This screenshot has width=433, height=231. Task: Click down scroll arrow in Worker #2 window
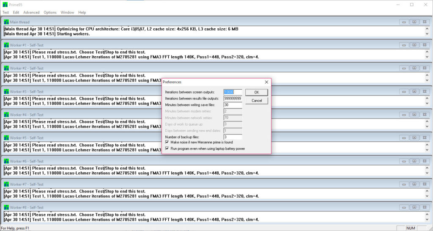coord(427,80)
